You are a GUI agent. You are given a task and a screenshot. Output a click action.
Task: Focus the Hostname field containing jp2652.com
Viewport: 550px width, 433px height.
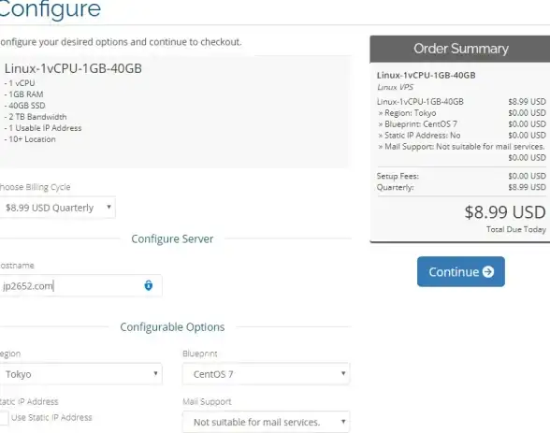tap(80, 286)
